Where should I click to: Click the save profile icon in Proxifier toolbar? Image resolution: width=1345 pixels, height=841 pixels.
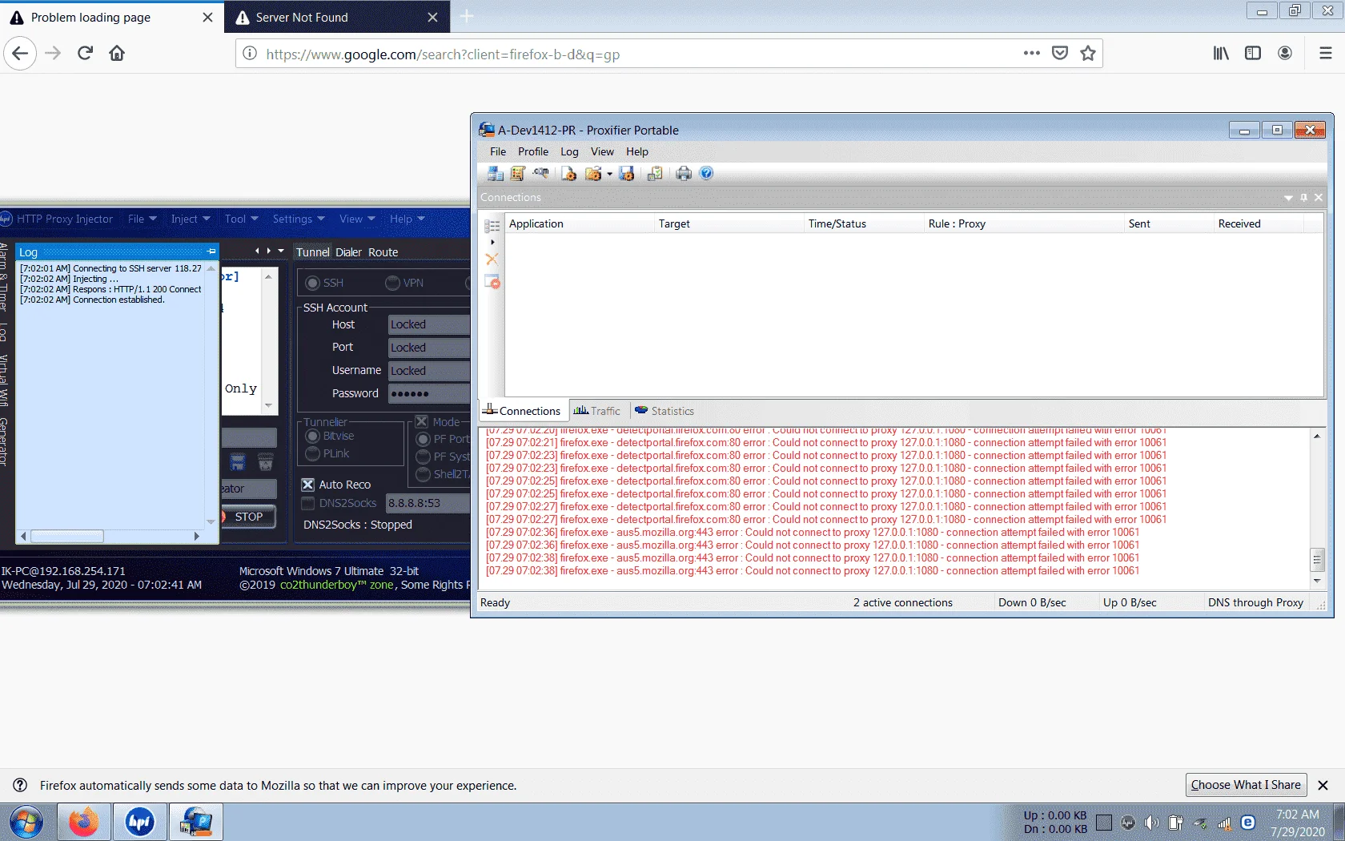coord(627,173)
